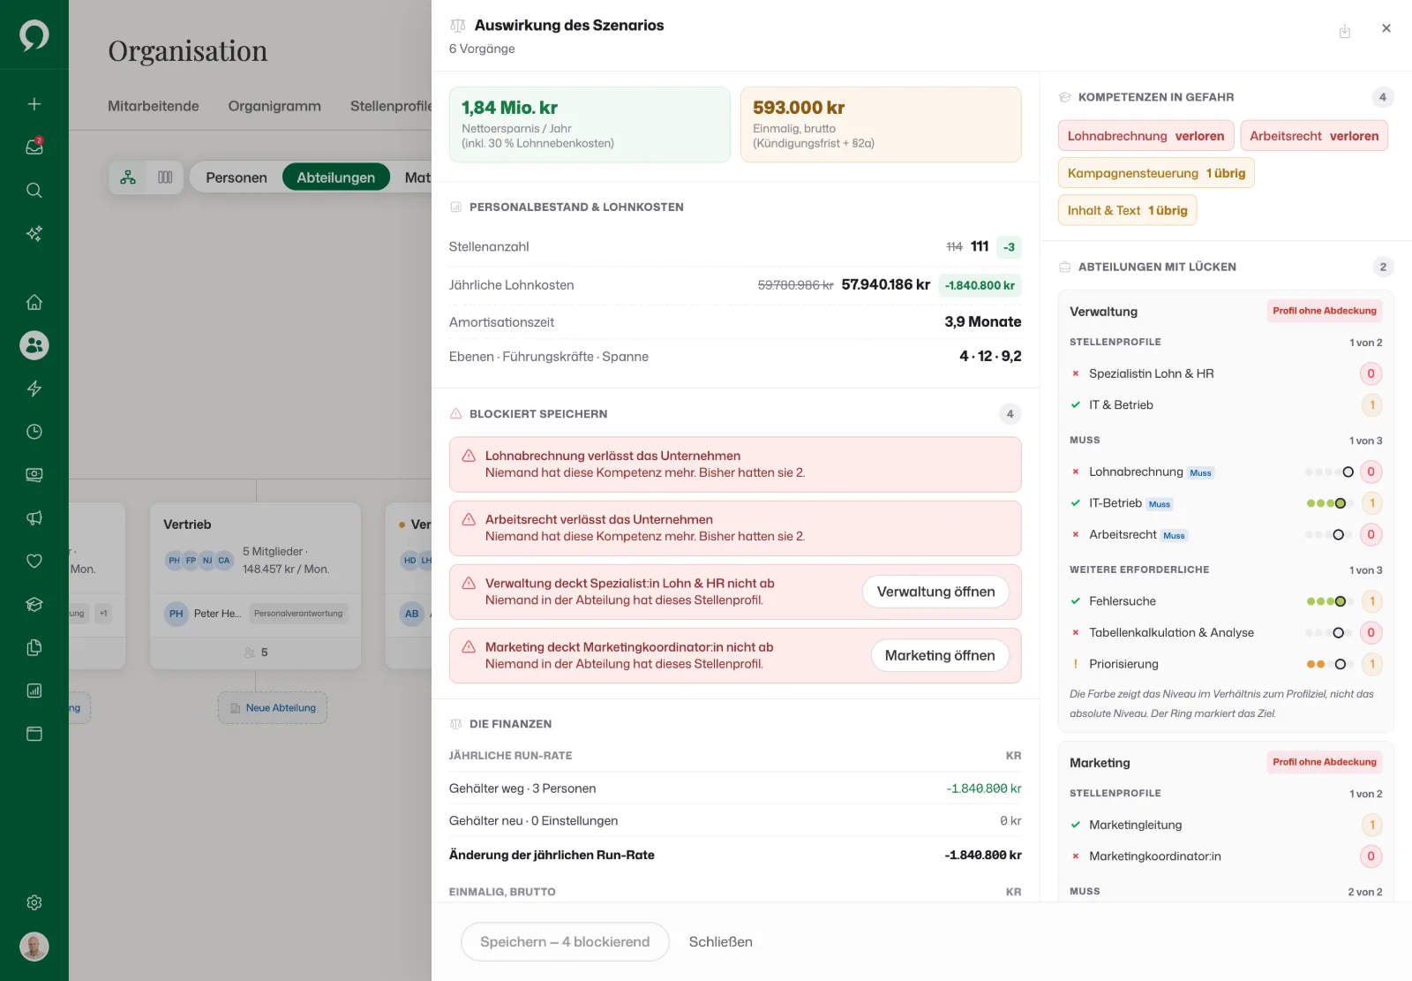This screenshot has width=1412, height=981.
Task: Click the Arbeitsrecht Muss competency row
Action: pos(1226,535)
